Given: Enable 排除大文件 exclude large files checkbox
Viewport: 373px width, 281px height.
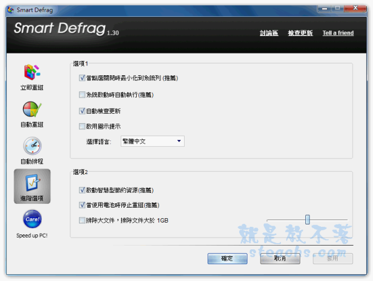Looking at the screenshot, I should pyautogui.click(x=82, y=220).
